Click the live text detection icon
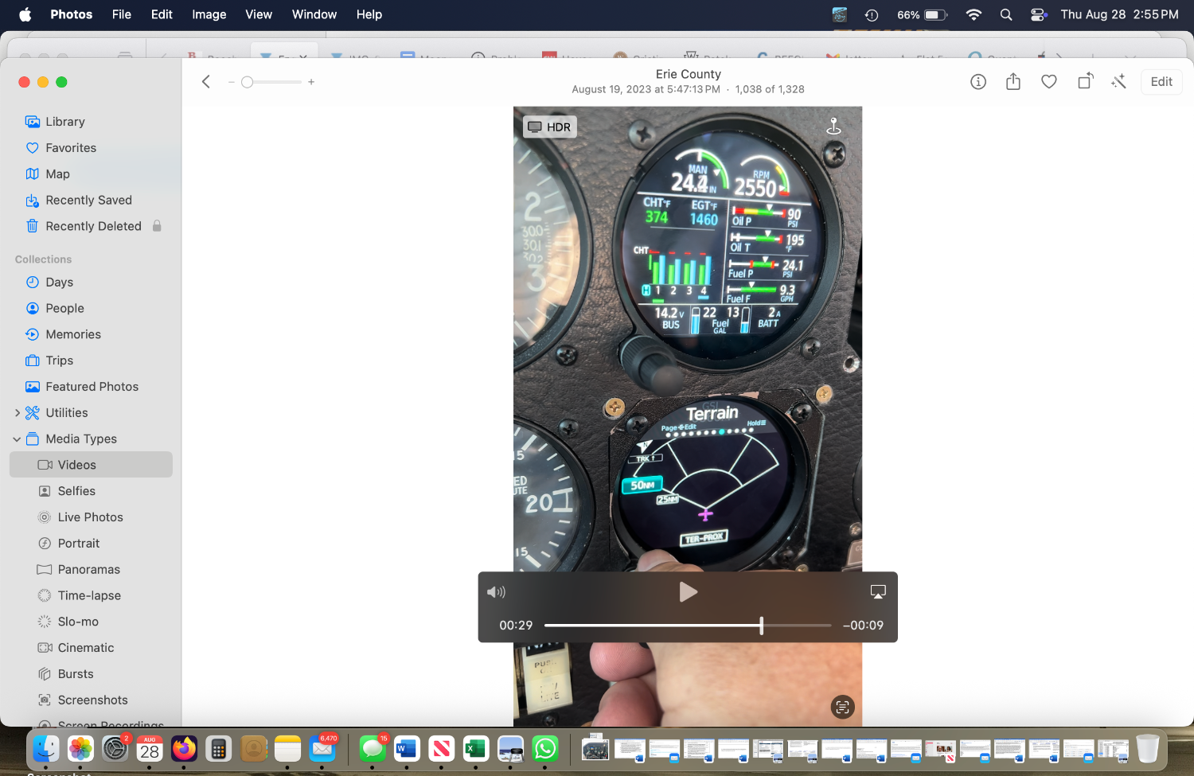 pos(843,708)
